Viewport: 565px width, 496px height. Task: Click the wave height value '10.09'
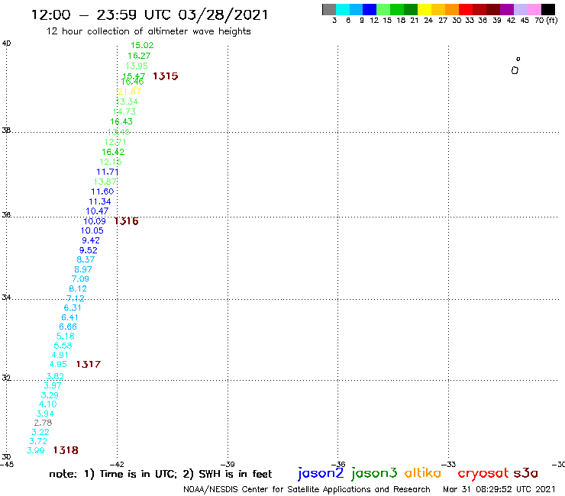pyautogui.click(x=95, y=221)
